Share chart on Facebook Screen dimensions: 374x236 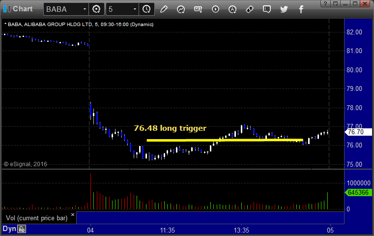(x=301, y=9)
